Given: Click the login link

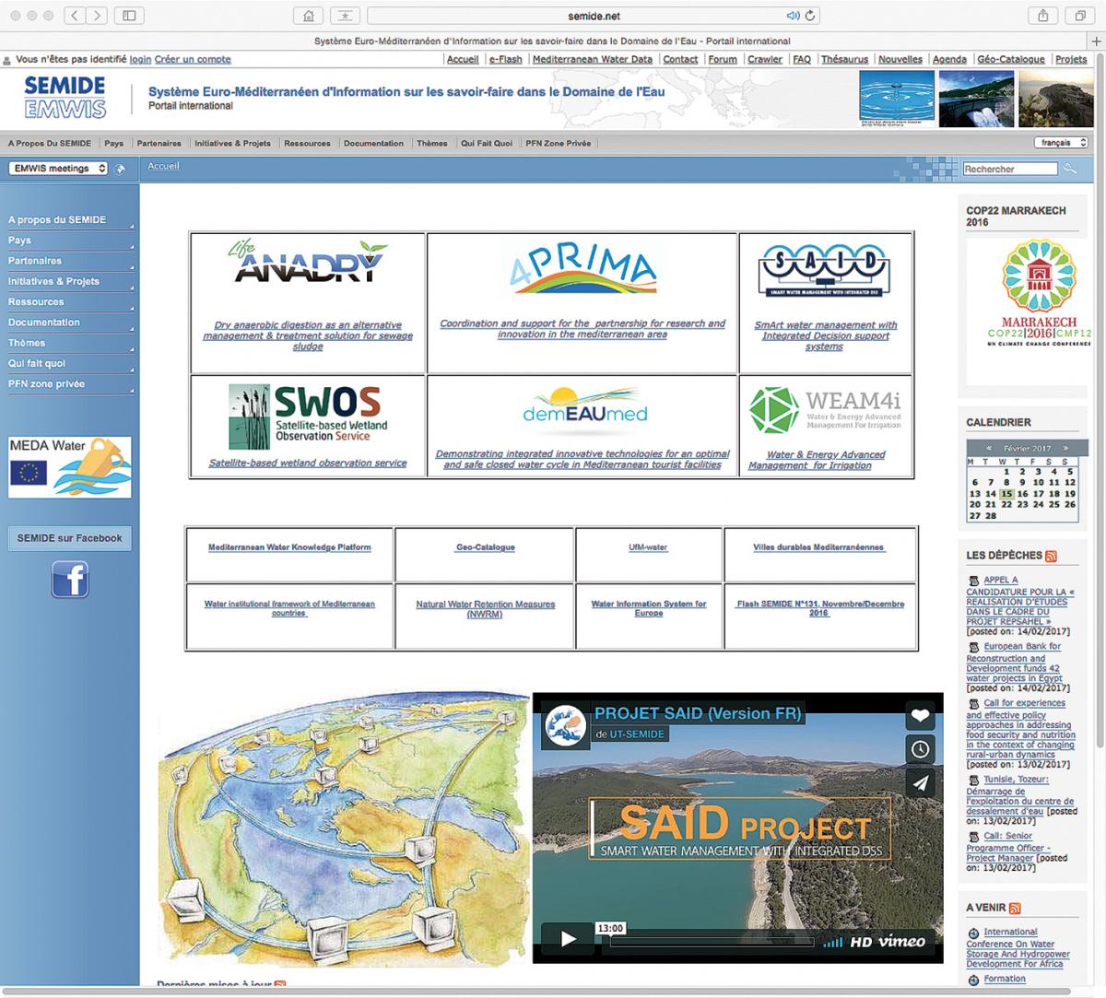Looking at the screenshot, I should [x=140, y=59].
